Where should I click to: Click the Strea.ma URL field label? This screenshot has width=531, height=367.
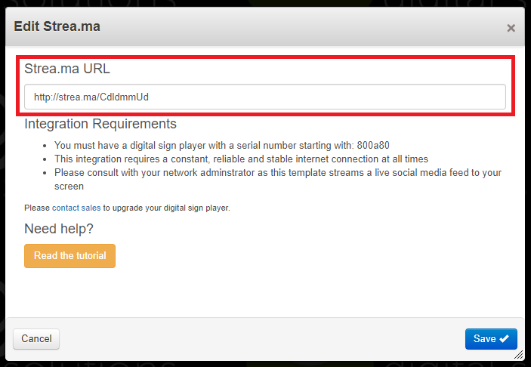(x=67, y=69)
